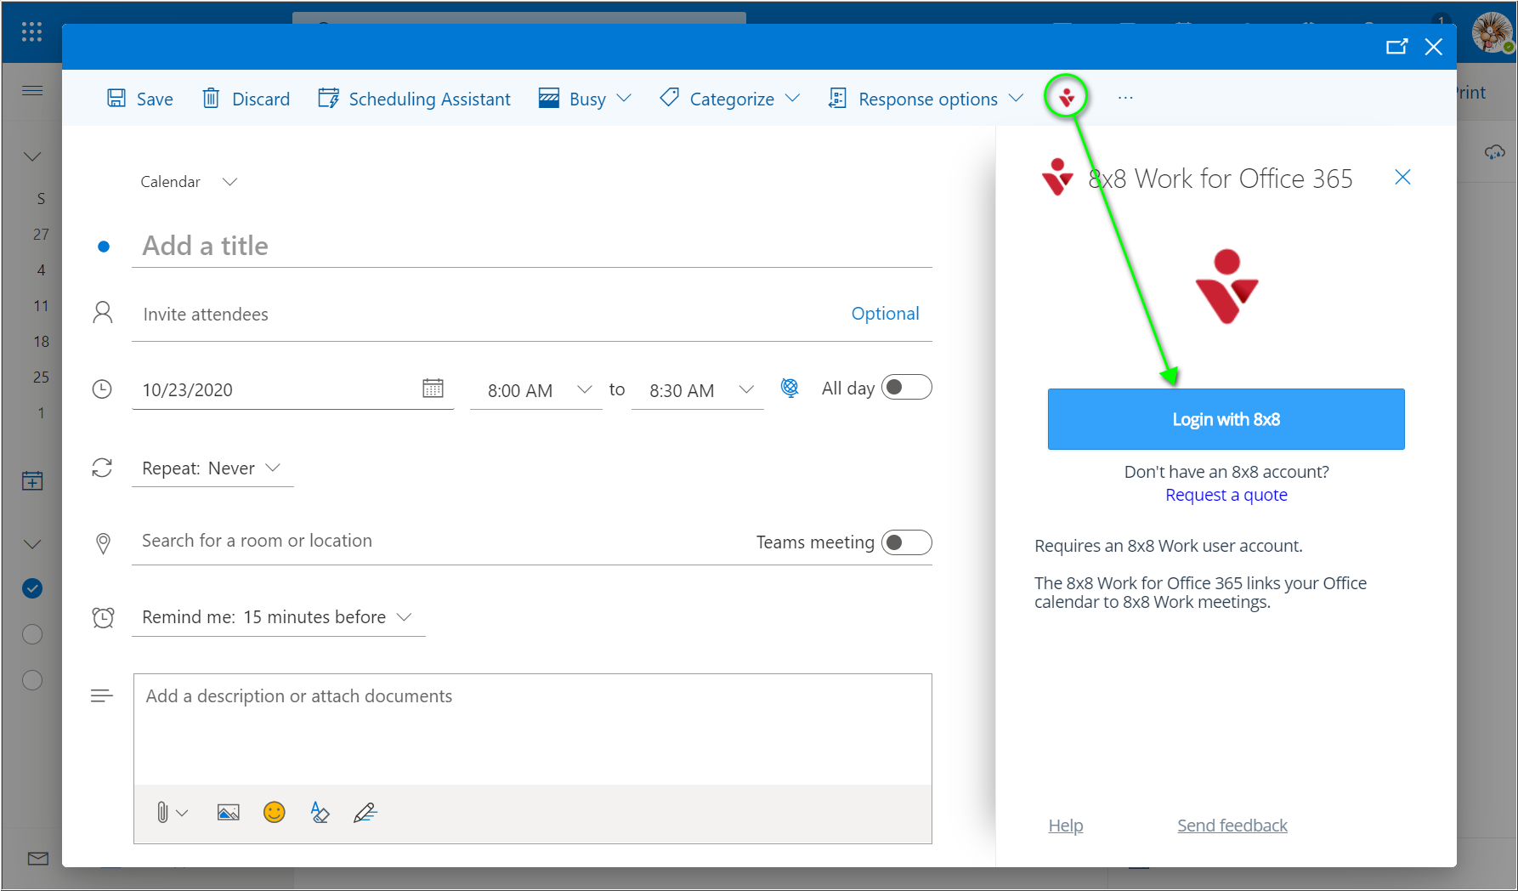
Task: Click the Categorize tag icon
Action: tap(670, 98)
